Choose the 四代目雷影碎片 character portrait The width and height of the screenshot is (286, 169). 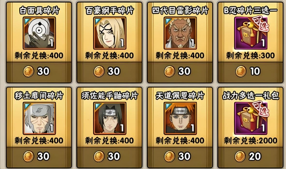[180, 33]
